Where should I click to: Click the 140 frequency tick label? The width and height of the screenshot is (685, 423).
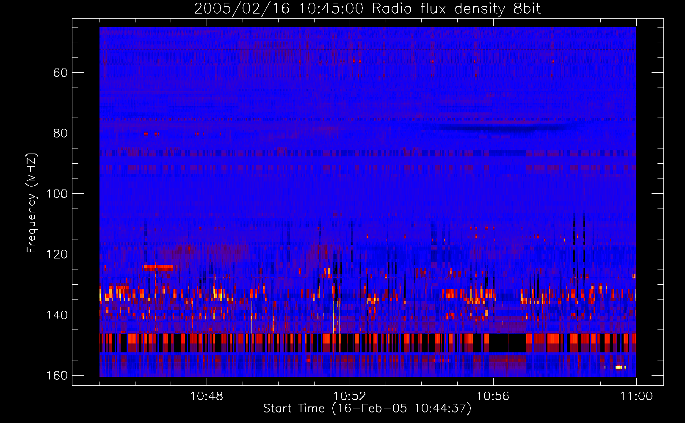pos(57,315)
